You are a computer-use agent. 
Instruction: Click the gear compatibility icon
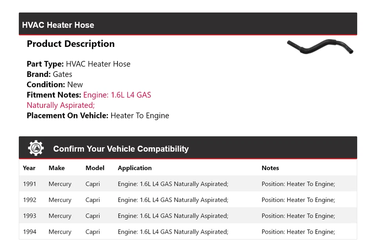[x=36, y=148]
